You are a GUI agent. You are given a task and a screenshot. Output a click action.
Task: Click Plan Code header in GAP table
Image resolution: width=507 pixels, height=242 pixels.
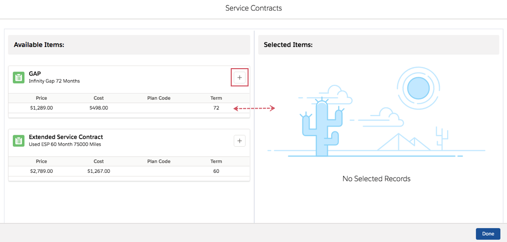pyautogui.click(x=159, y=98)
